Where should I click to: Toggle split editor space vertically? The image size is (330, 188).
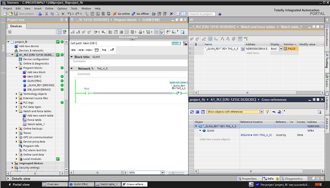pos(183,14)
